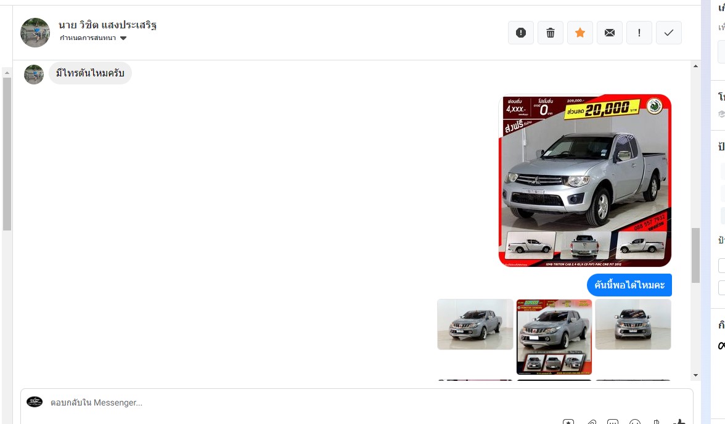Open the large Triton ad image with 20,000 discount
This screenshot has height=424, width=725.
[x=585, y=181]
